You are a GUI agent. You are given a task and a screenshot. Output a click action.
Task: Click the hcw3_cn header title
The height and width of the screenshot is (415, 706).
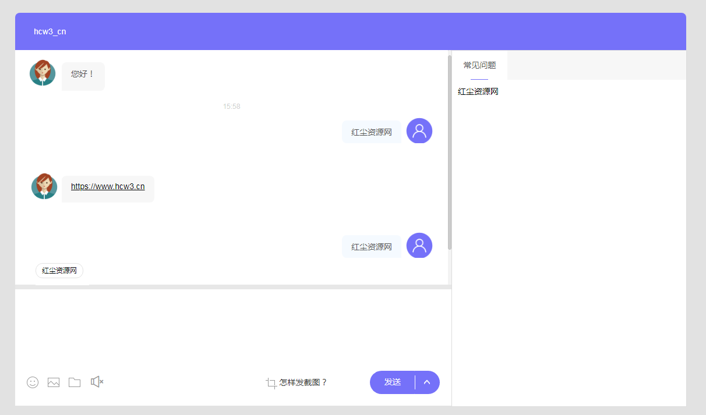click(50, 31)
